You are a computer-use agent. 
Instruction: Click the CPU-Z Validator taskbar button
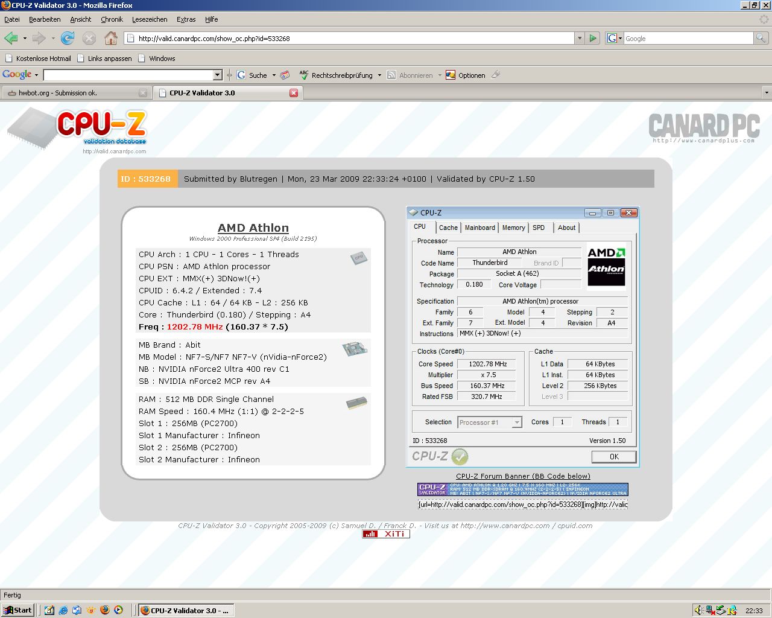(x=186, y=610)
